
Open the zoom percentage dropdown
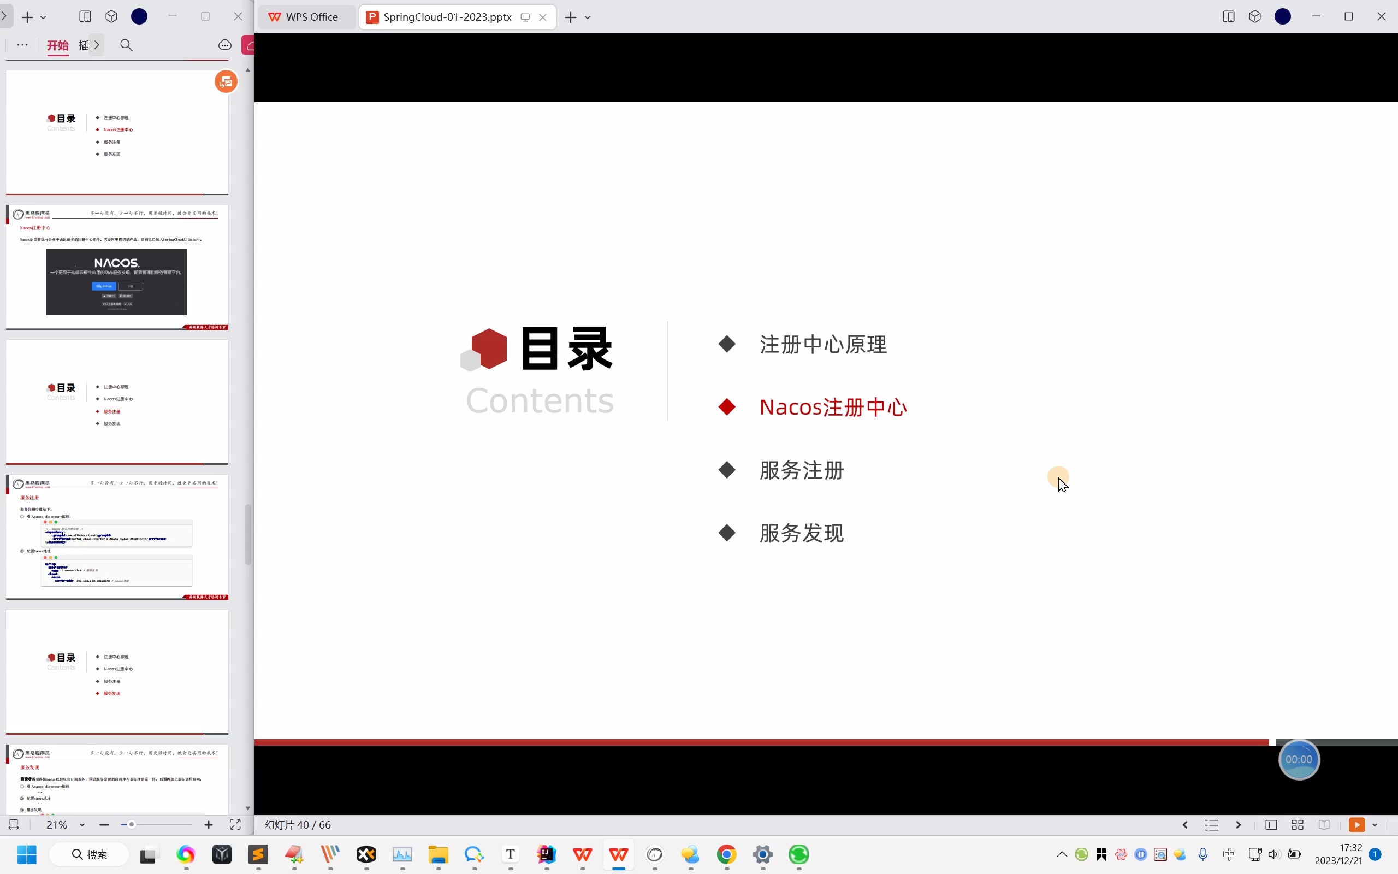[81, 825]
